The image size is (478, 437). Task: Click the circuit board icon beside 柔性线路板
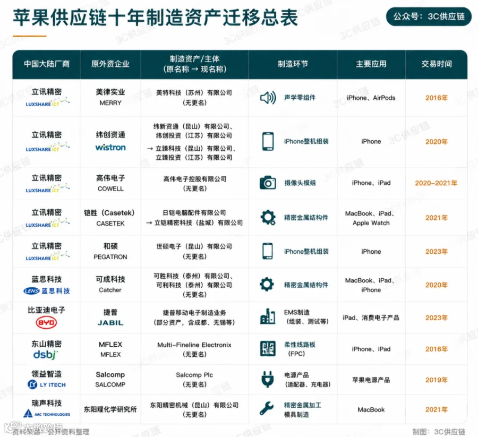coord(268,349)
